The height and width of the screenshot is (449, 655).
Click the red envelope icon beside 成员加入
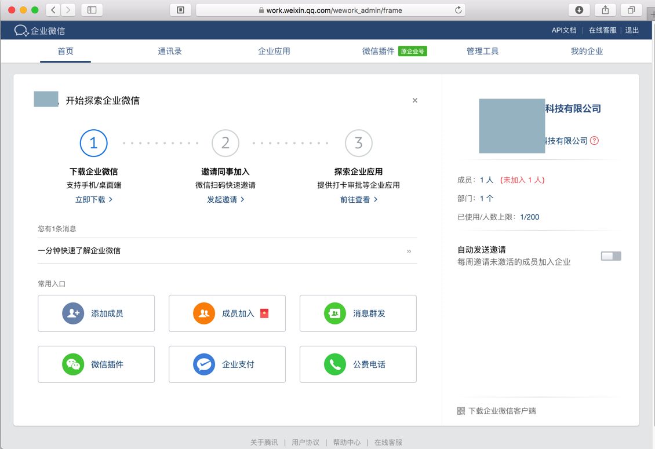click(264, 313)
